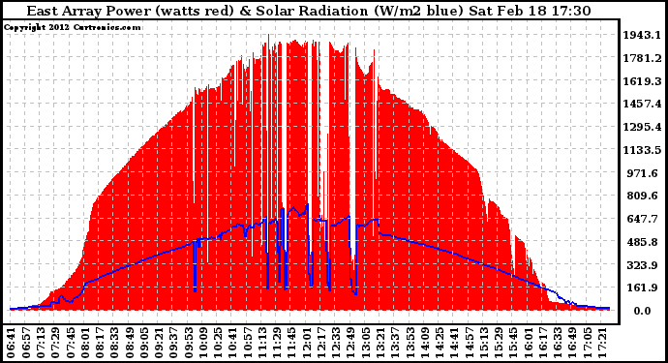Click the 1457.4 y-axis label

643,104
